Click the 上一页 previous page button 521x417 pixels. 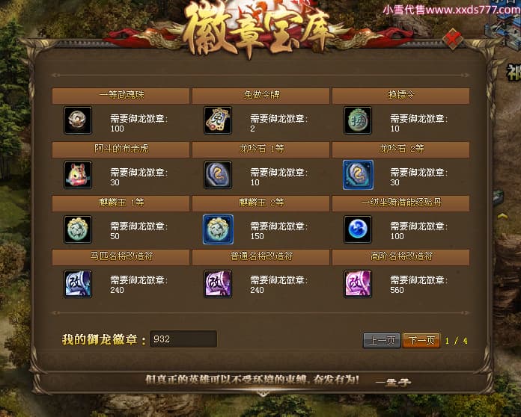tap(382, 340)
